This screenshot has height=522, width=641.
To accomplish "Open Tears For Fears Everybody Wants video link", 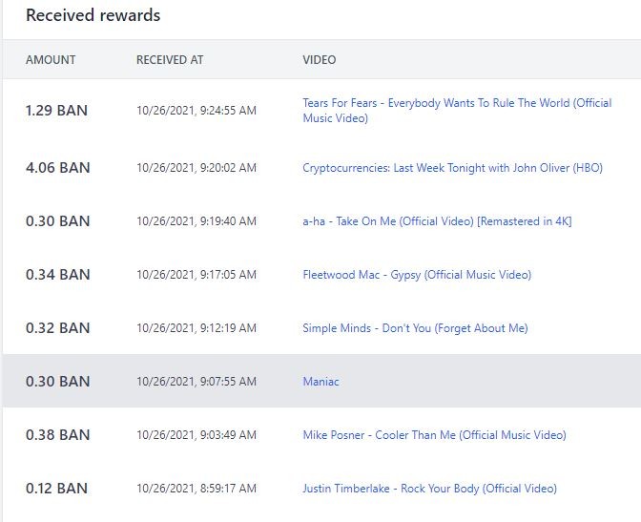I will point(457,111).
